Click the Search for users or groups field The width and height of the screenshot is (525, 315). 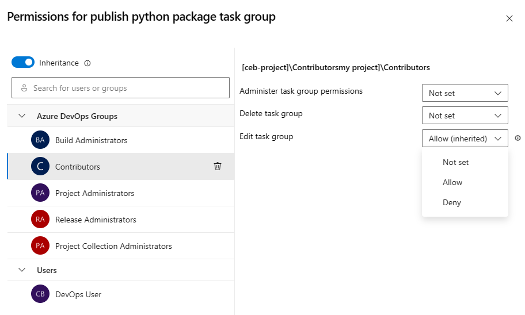click(120, 88)
